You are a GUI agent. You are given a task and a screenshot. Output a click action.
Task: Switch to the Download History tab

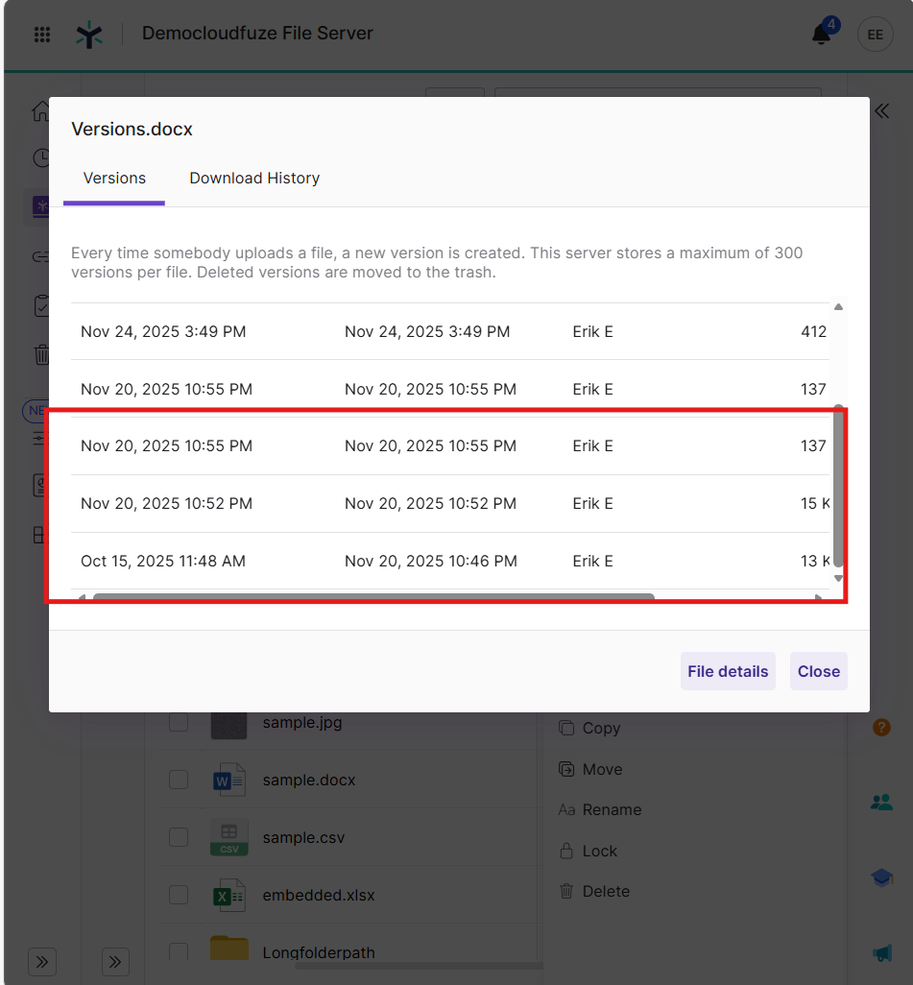coord(253,178)
